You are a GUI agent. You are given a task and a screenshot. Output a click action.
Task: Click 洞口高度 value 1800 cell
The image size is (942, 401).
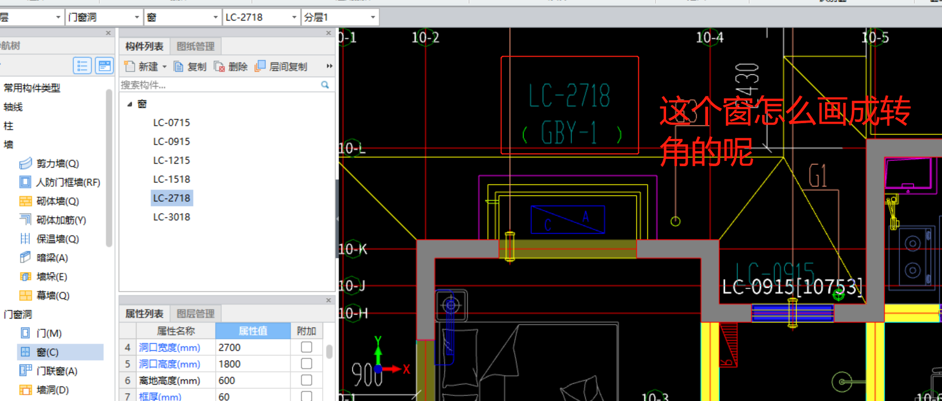[x=253, y=363]
